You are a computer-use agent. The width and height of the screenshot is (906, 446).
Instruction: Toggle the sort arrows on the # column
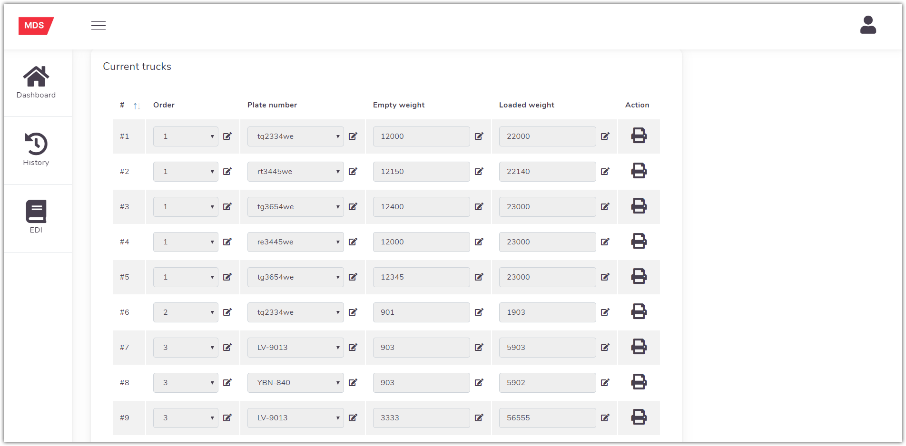137,106
